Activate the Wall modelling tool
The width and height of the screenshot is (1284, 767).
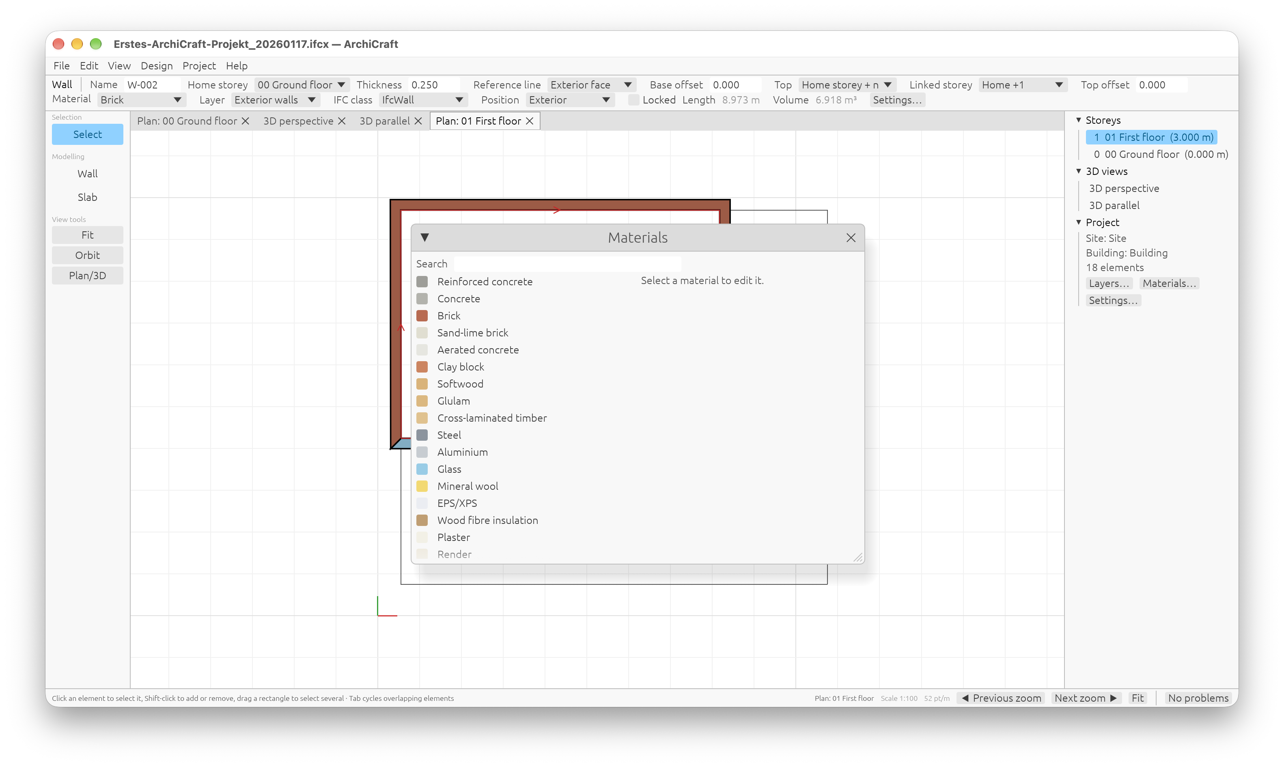coord(87,174)
